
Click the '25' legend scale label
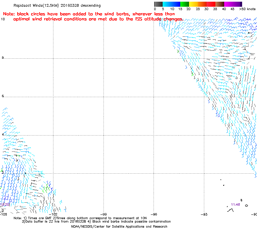coord(198,9)
